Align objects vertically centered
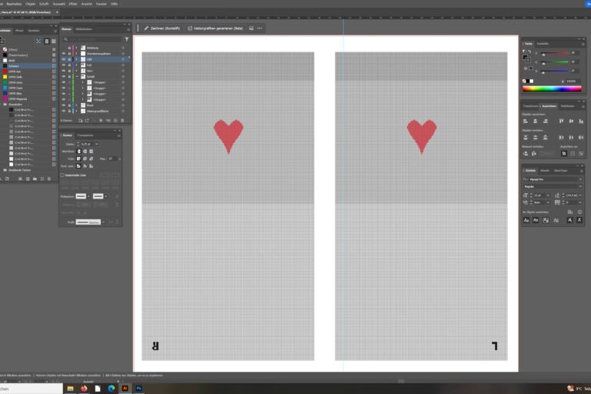This screenshot has width=591, height=394. coord(571,121)
